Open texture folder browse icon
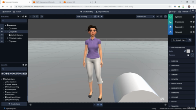Image resolution: width=196 pixels, height=110 pixels. click(x=188, y=55)
